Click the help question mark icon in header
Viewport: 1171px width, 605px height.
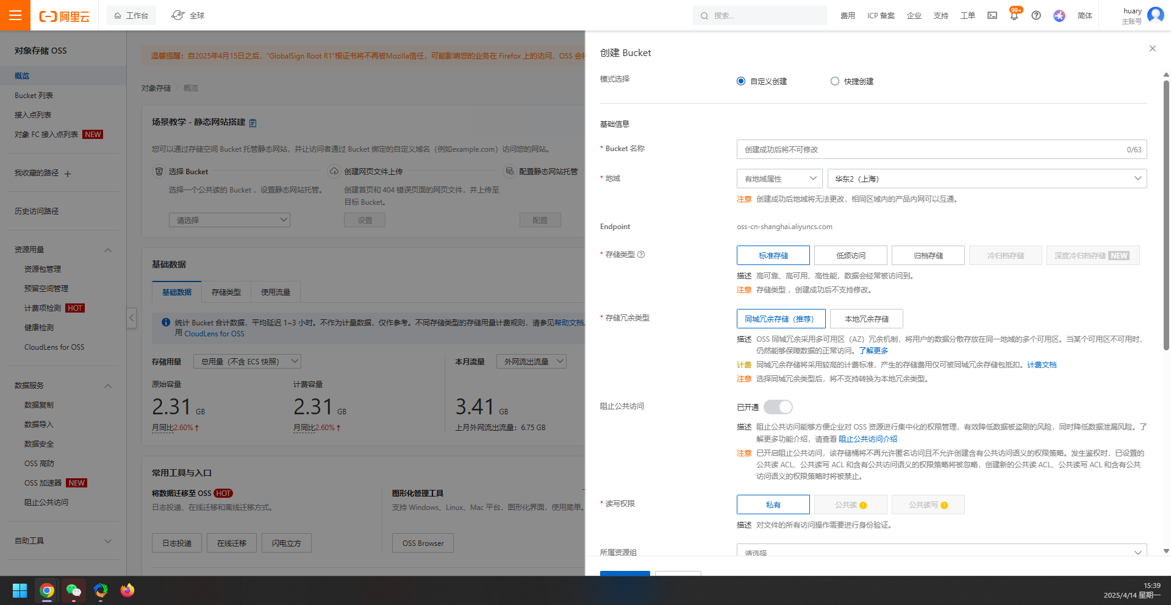1036,15
